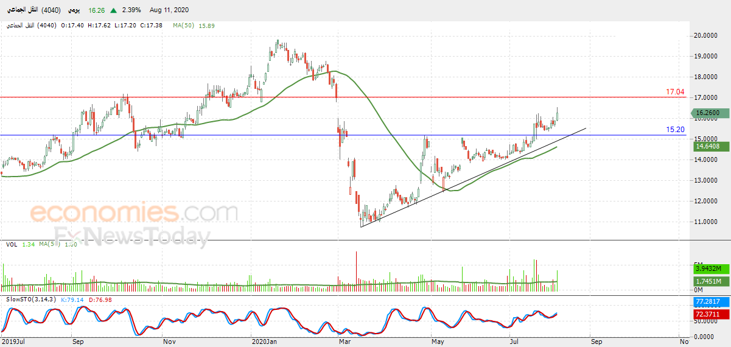Click the Sep 2019 time axis label
731x347 pixels.
[x=77, y=342]
